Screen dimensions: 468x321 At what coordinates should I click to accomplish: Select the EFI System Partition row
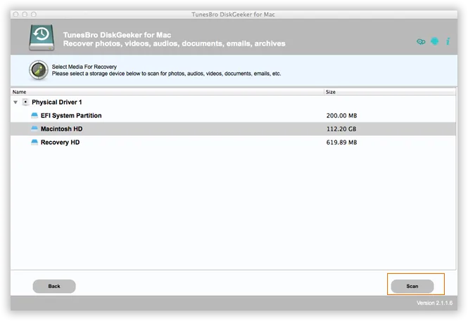coord(71,116)
